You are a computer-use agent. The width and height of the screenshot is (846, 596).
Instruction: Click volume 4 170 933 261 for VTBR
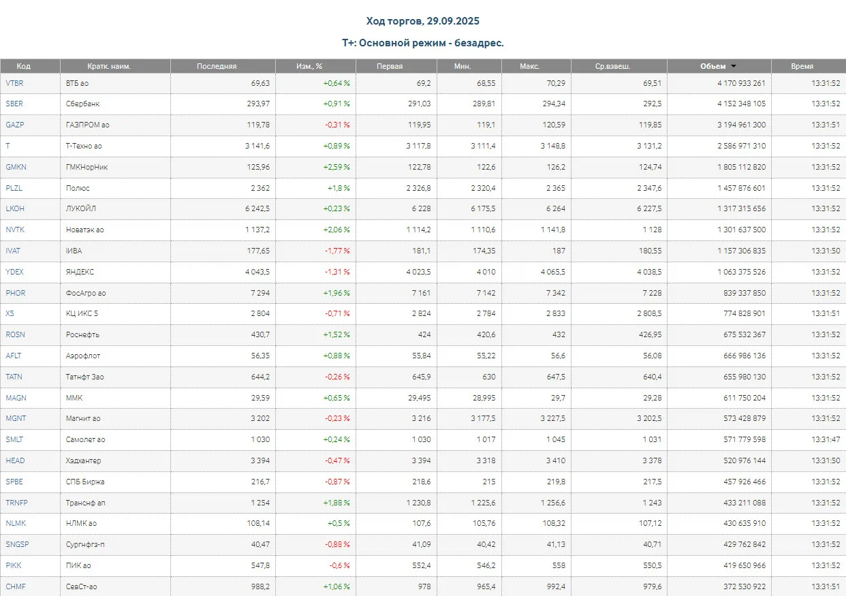(741, 83)
